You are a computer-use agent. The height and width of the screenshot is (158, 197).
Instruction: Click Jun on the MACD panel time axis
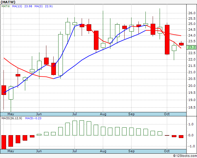tap(39, 151)
